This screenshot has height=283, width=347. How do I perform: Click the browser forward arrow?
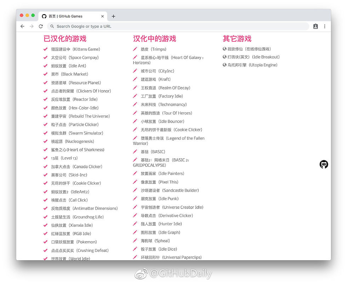[x=32, y=26]
